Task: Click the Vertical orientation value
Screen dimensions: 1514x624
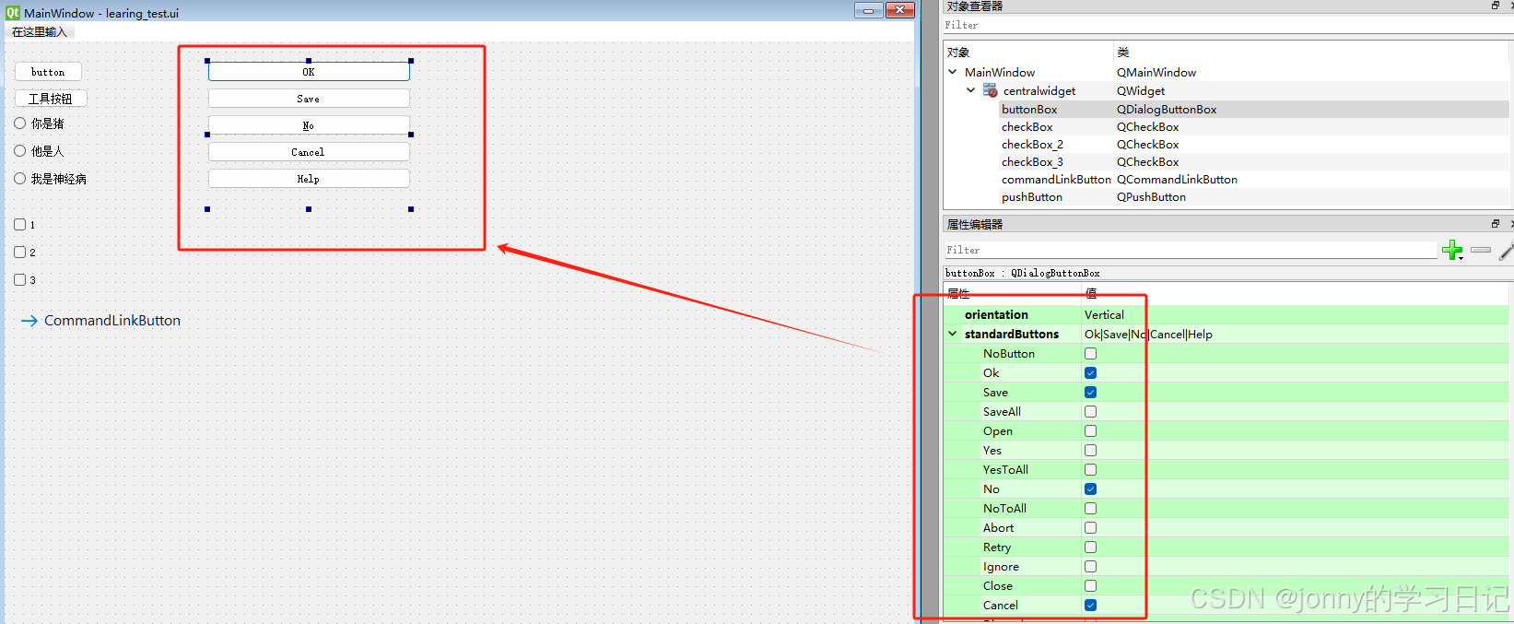Action: (1104, 314)
